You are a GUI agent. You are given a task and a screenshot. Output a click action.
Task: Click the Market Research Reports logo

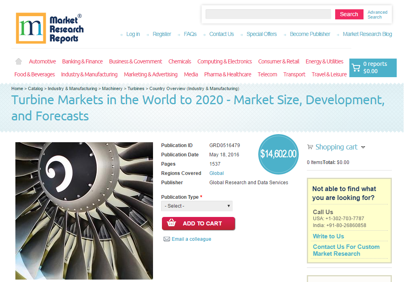pyautogui.click(x=50, y=28)
